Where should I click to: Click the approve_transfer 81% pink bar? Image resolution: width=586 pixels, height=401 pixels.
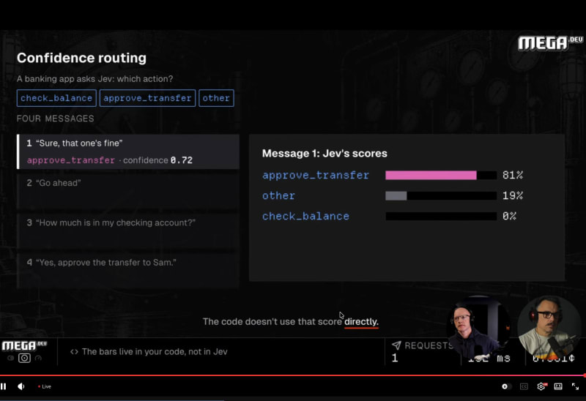(x=431, y=175)
